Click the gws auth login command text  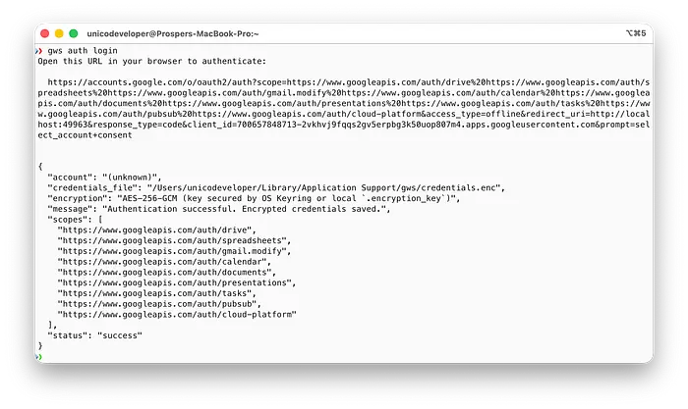[83, 51]
